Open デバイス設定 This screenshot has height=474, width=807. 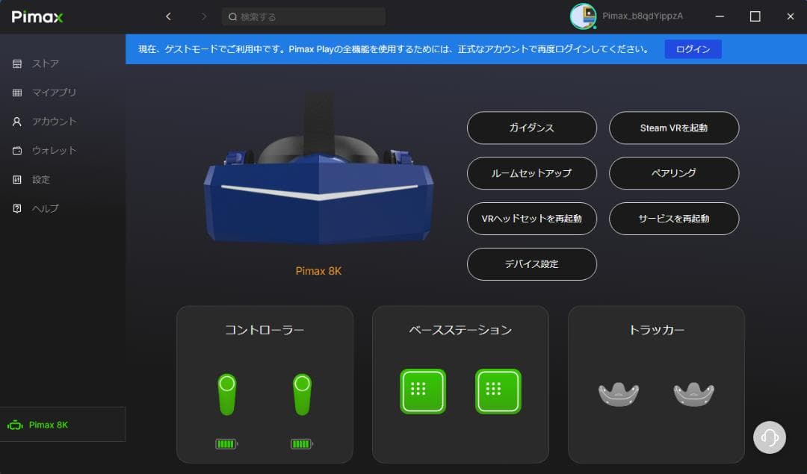click(531, 264)
